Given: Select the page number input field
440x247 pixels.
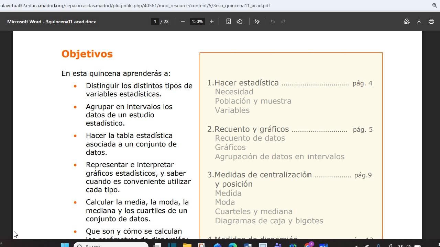Looking at the screenshot, I should pyautogui.click(x=155, y=21).
